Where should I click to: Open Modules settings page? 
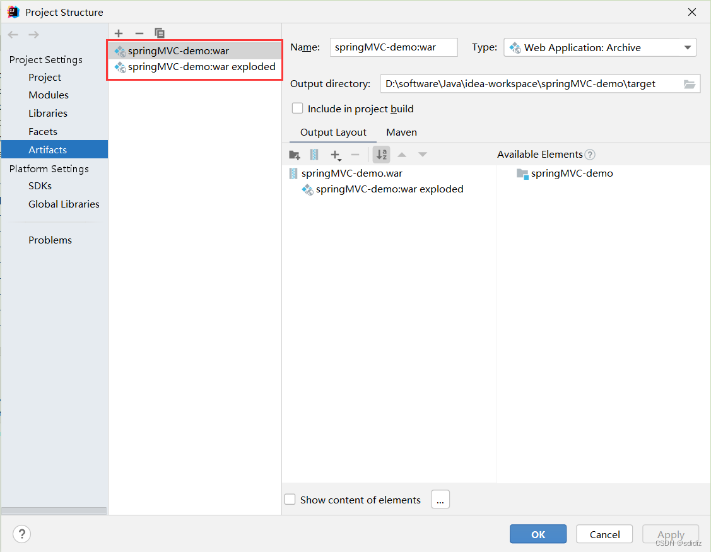[49, 95]
